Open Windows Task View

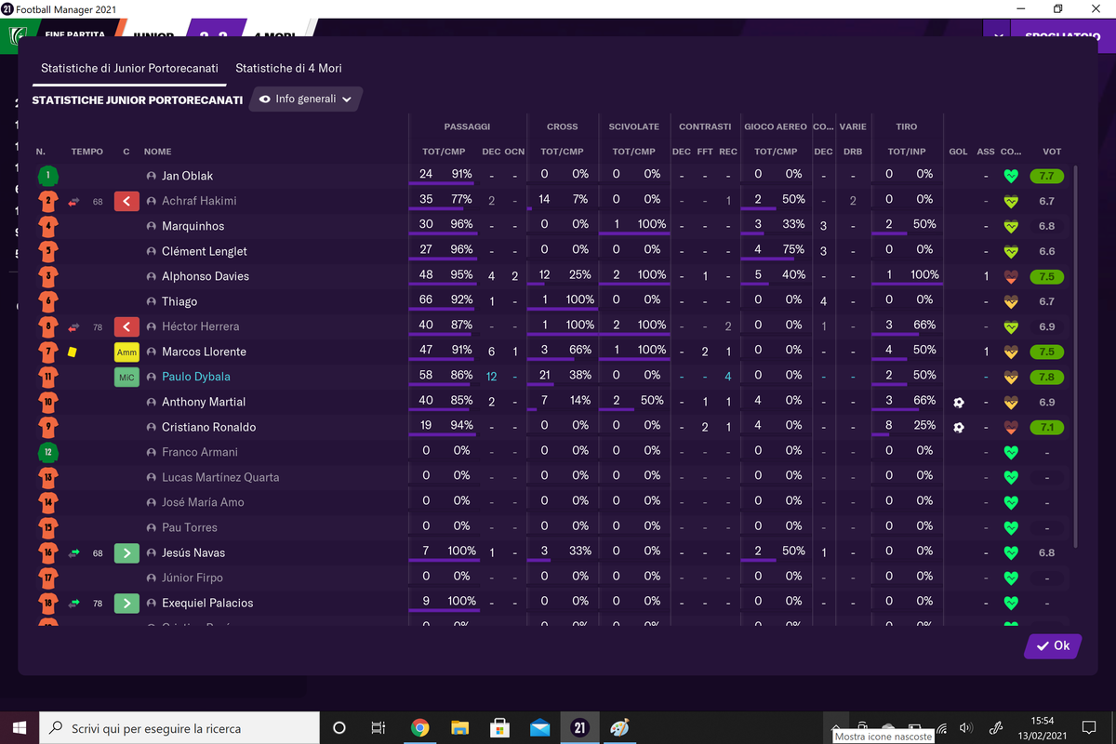[x=378, y=728]
